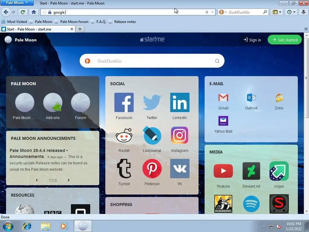Open the imgur arrow icon

pos(279,171)
